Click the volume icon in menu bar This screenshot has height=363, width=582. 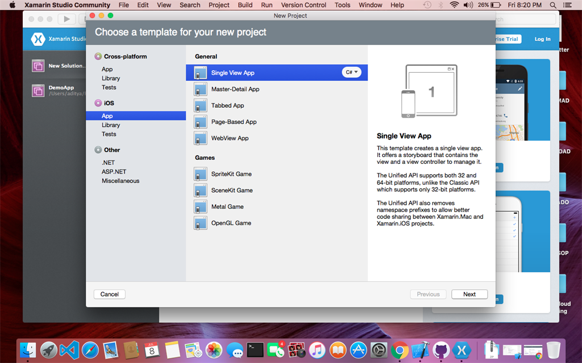pyautogui.click(x=468, y=5)
